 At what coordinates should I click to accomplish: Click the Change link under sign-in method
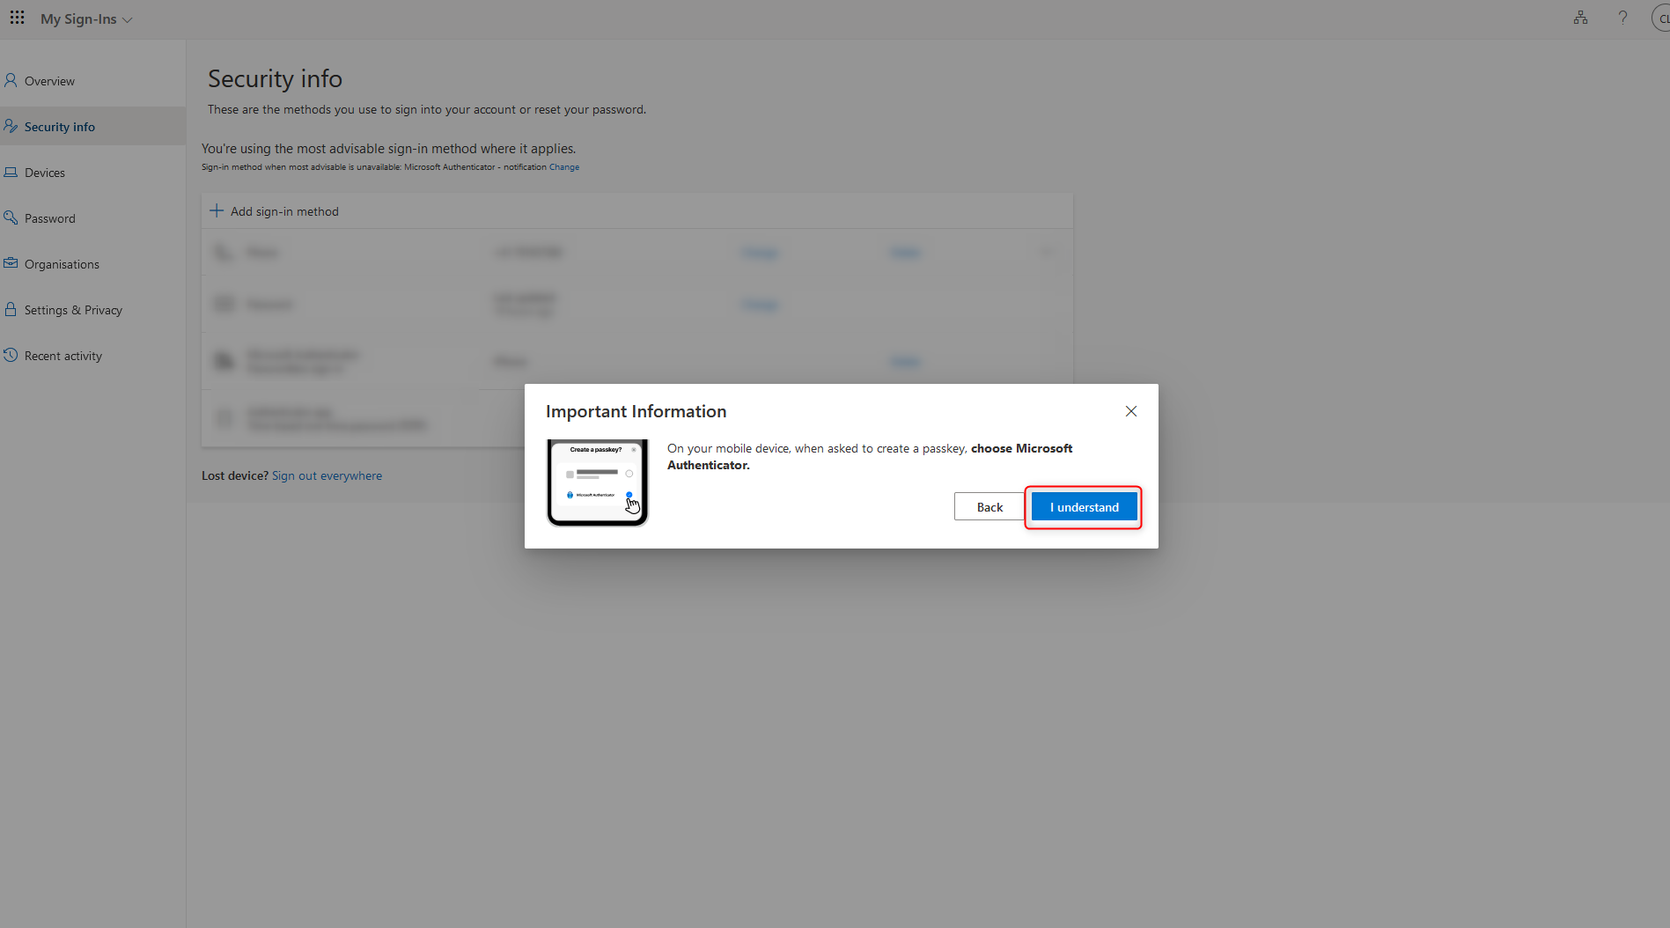tap(563, 166)
